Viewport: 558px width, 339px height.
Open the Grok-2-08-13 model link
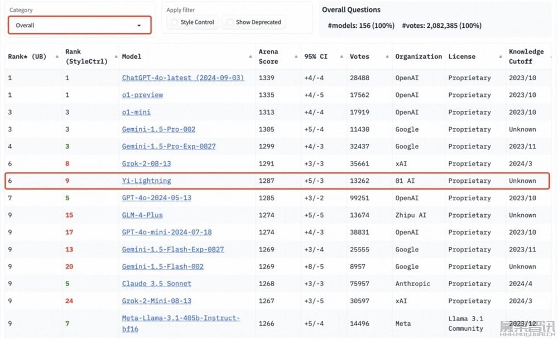point(146,163)
